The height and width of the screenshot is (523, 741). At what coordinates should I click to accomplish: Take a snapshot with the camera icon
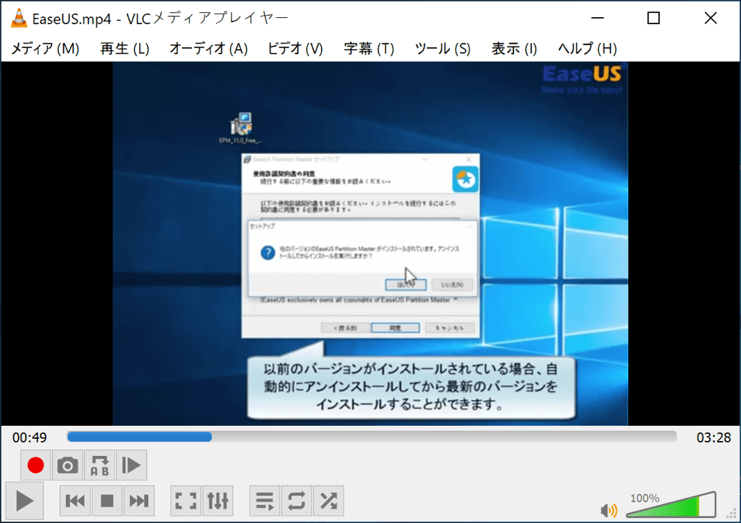coord(68,465)
